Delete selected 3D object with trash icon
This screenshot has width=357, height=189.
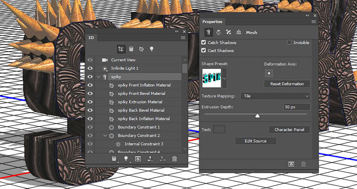coord(174,158)
